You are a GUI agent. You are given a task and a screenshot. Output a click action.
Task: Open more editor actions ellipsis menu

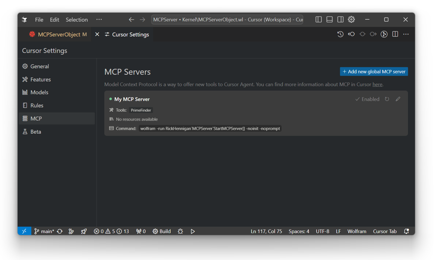point(406,34)
